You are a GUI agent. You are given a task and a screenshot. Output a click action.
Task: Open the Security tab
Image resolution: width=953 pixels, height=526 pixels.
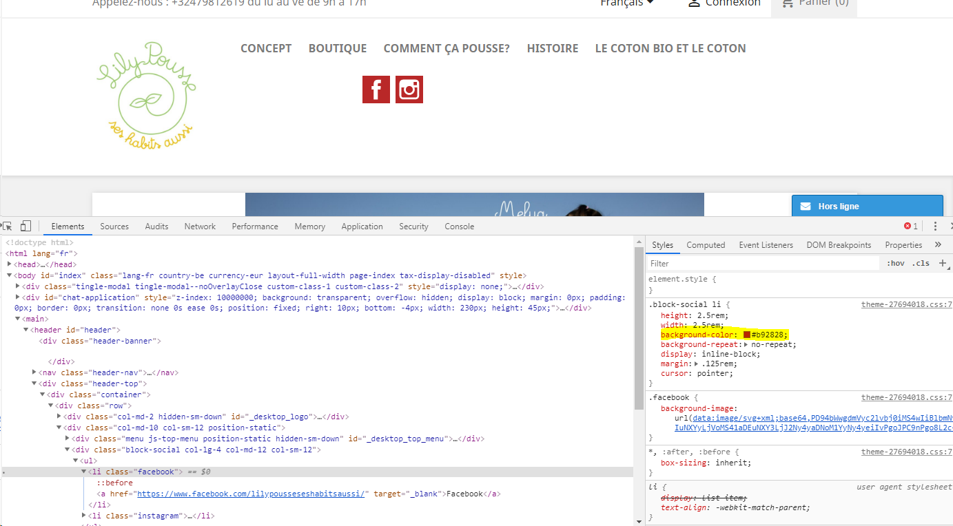[413, 226]
